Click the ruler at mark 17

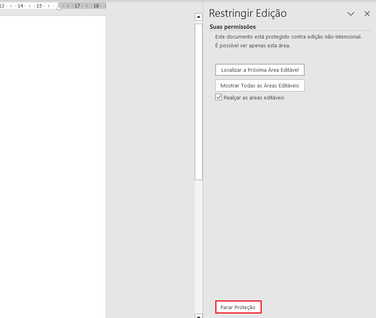click(77, 6)
